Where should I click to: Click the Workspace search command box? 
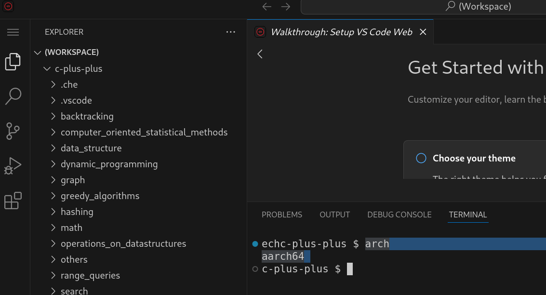pos(423,7)
